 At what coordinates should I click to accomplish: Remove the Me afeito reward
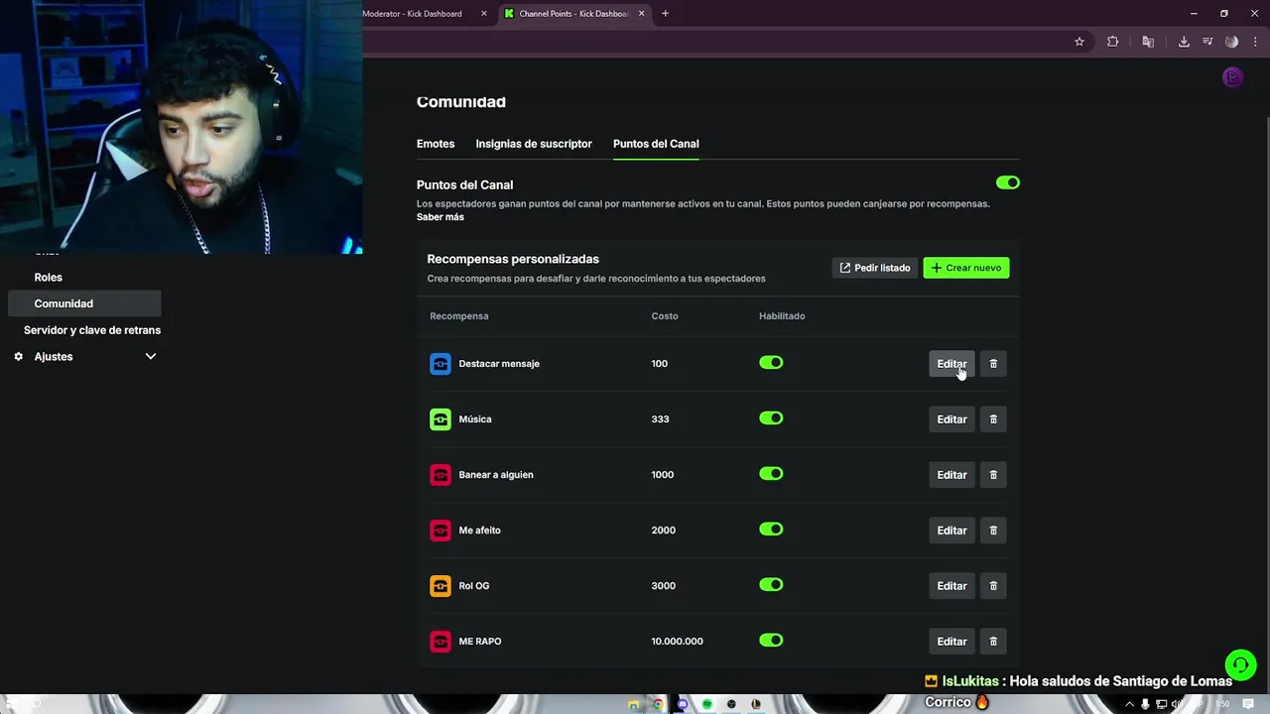(x=993, y=531)
